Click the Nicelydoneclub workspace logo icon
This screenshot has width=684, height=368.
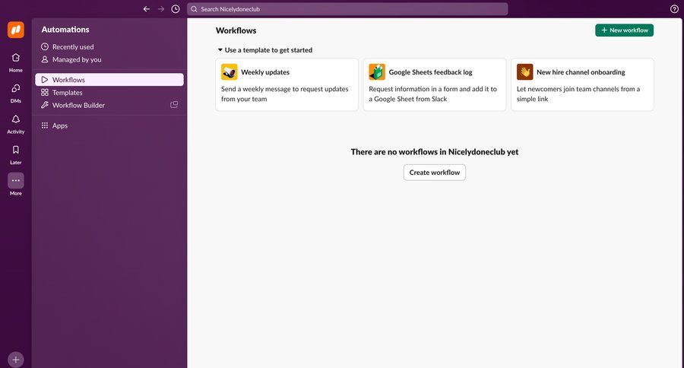(x=16, y=30)
